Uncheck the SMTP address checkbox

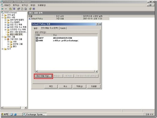click(37, 38)
